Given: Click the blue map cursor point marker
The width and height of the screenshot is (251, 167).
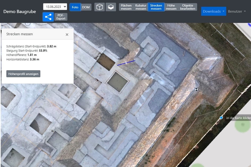Looking at the screenshot, I should [221, 118].
